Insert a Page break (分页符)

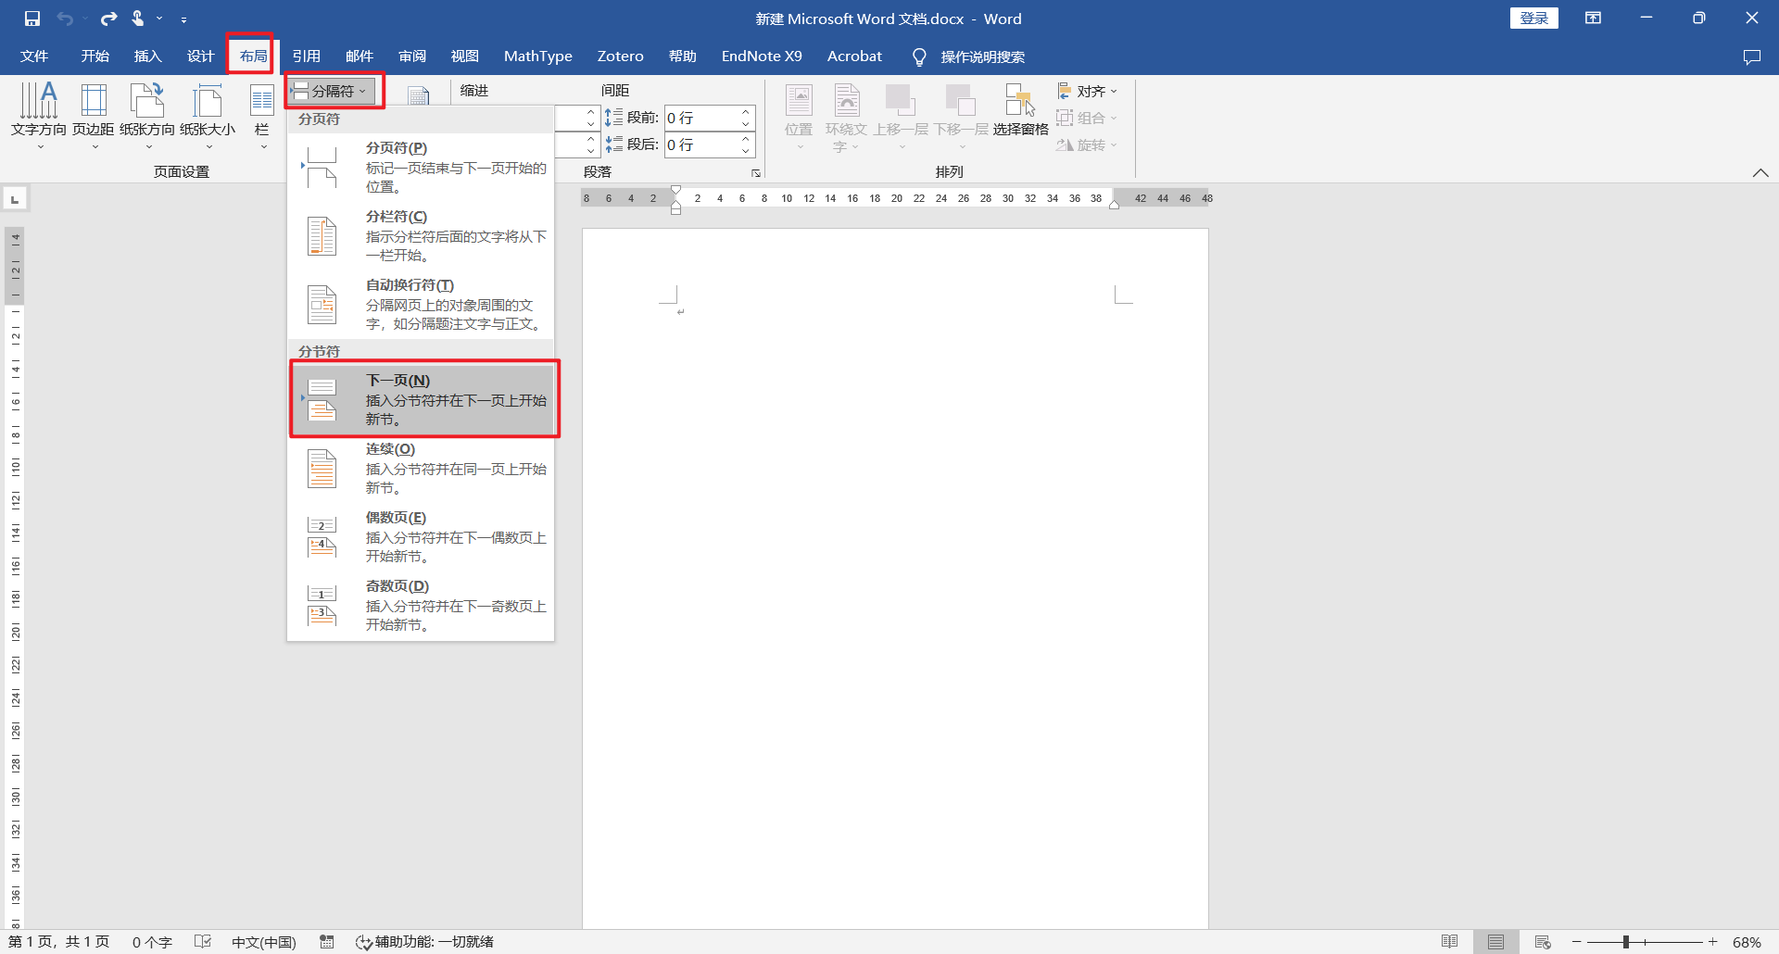[422, 168]
